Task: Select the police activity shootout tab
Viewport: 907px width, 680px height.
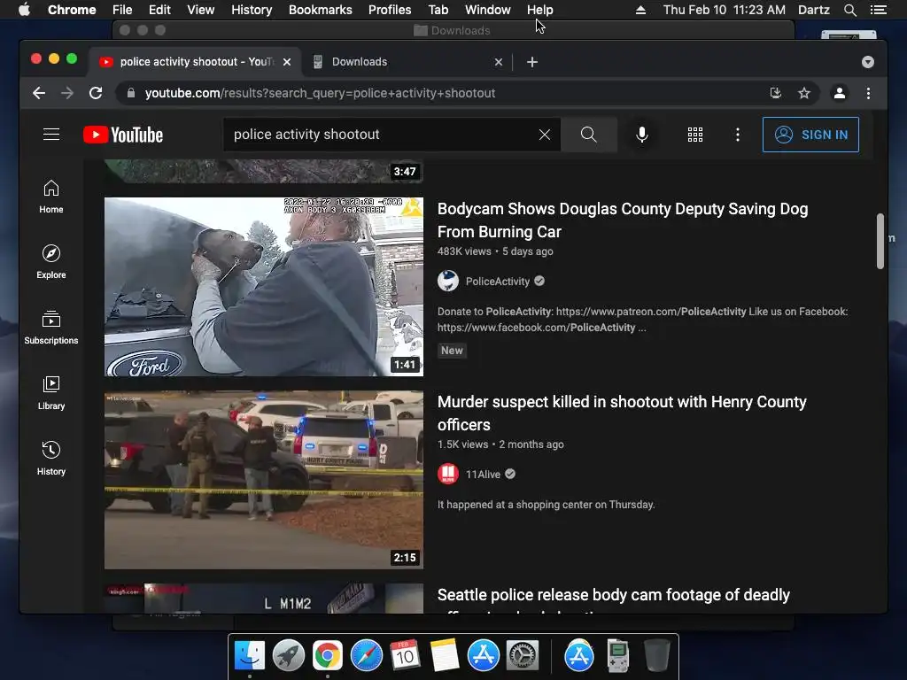Action: pos(195,62)
